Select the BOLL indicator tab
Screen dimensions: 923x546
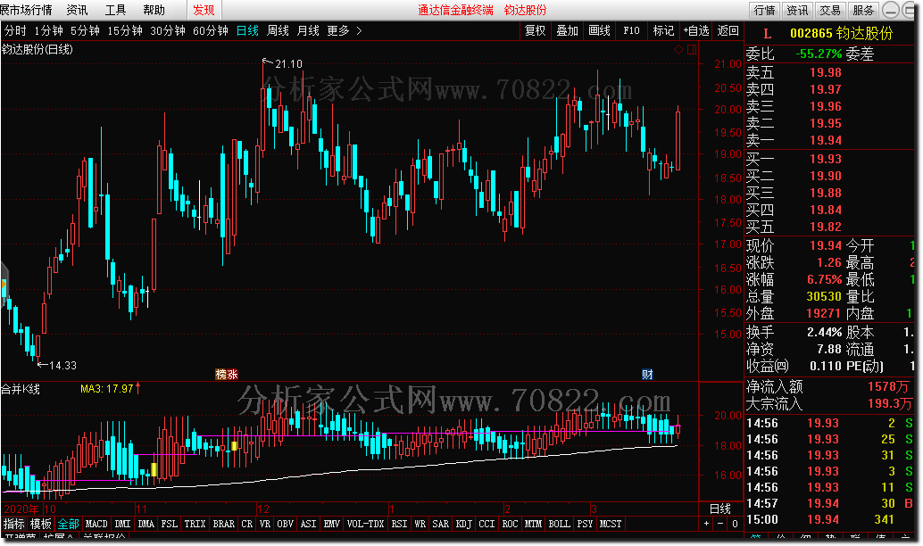[x=559, y=524]
